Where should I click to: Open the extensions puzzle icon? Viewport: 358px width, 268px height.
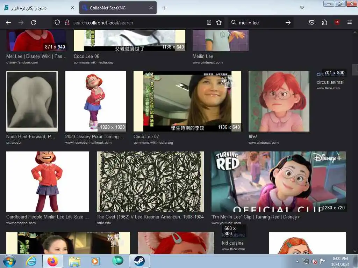324,22
